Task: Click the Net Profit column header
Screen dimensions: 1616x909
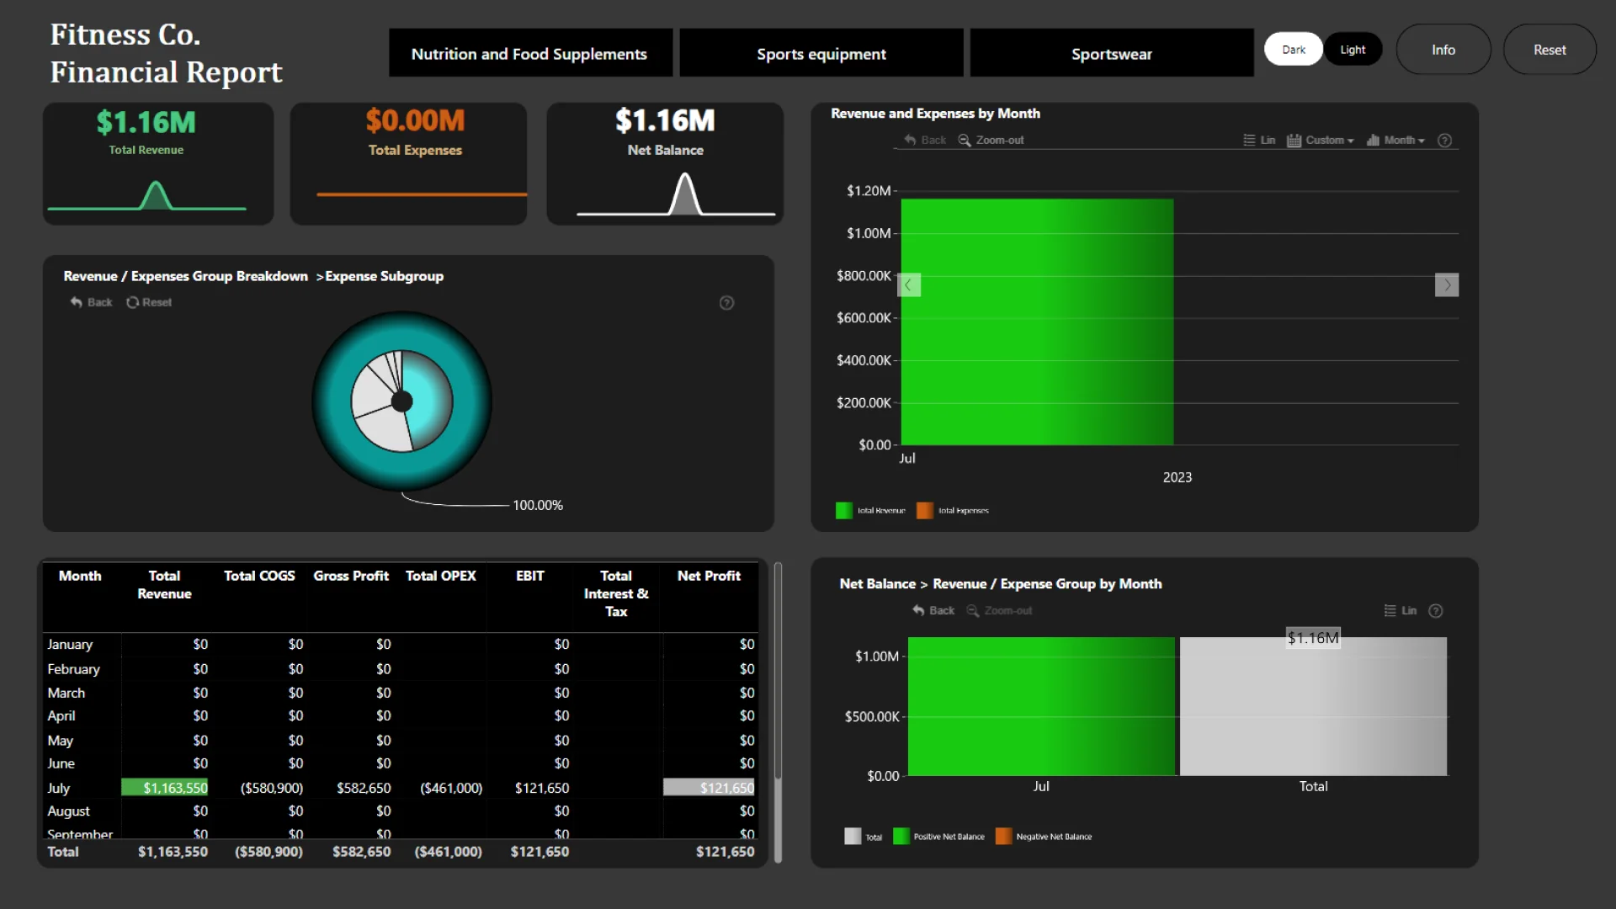Action: point(709,576)
